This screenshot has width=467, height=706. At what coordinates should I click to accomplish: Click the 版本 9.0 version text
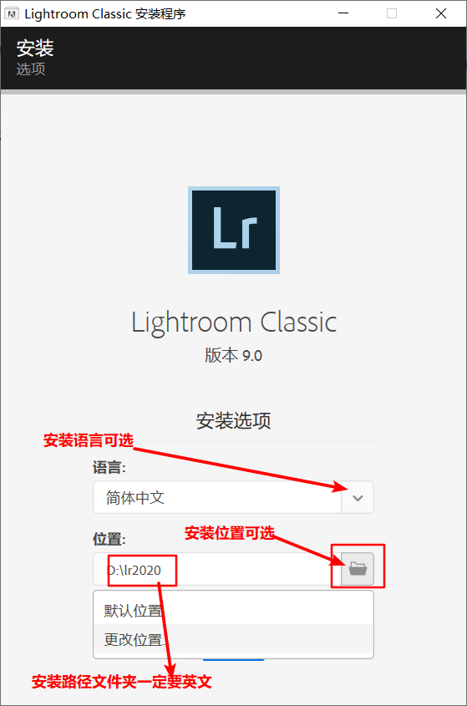[x=233, y=355]
